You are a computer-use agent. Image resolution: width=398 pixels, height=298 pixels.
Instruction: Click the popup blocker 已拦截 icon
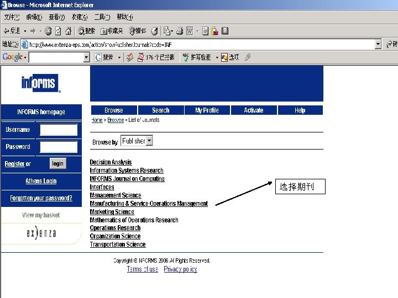tap(141, 57)
